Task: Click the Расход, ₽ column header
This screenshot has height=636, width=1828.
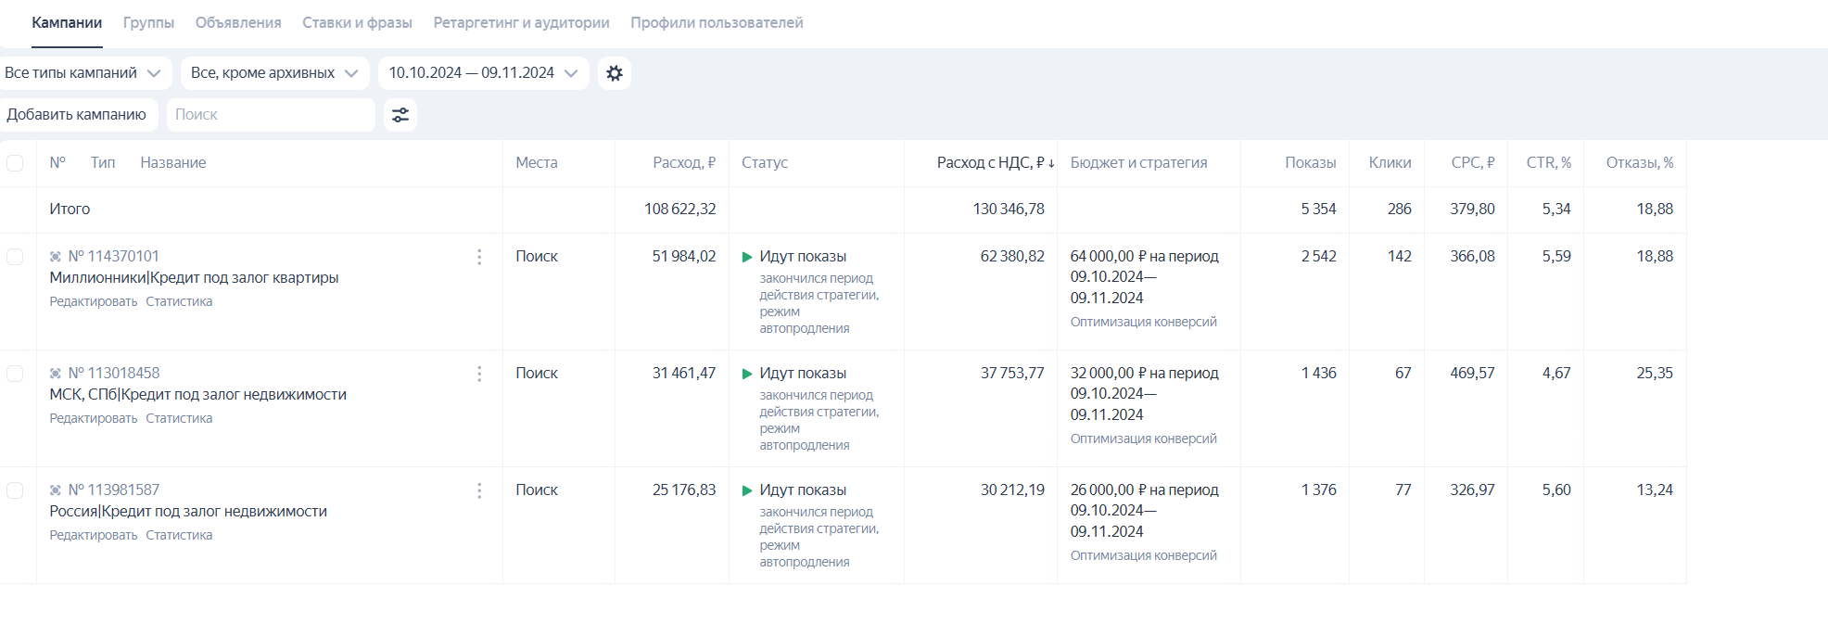Action: pos(684,163)
